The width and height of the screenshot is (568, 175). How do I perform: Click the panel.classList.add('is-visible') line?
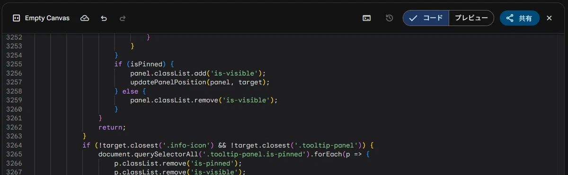point(198,73)
